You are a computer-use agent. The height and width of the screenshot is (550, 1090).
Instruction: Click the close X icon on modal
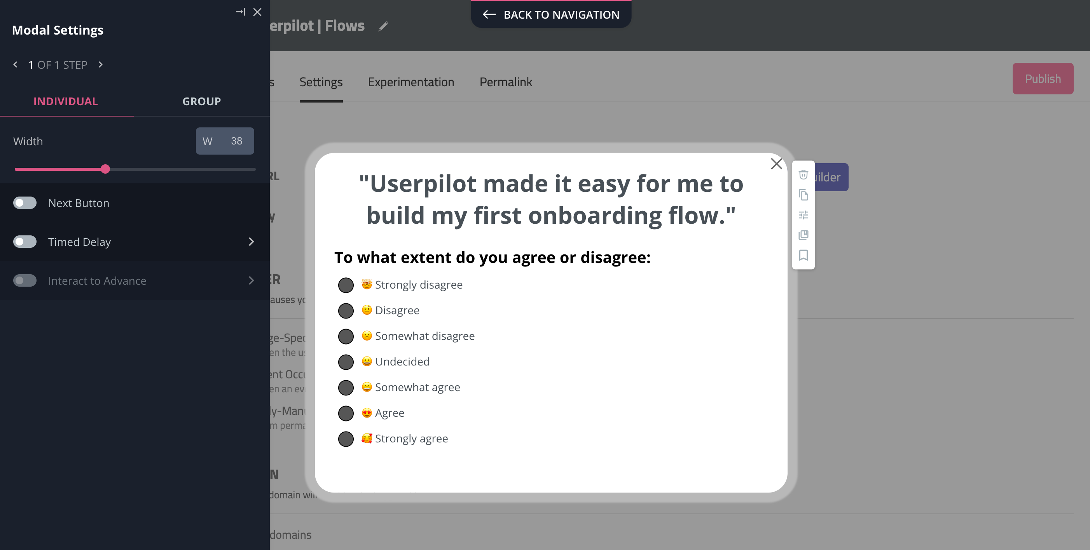pos(776,164)
